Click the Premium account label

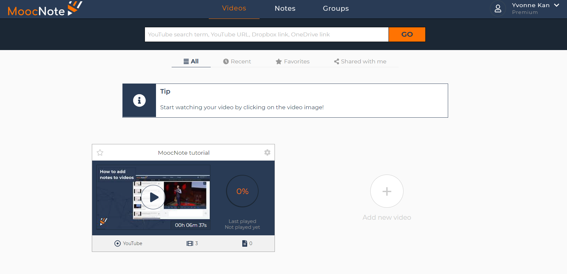point(525,12)
